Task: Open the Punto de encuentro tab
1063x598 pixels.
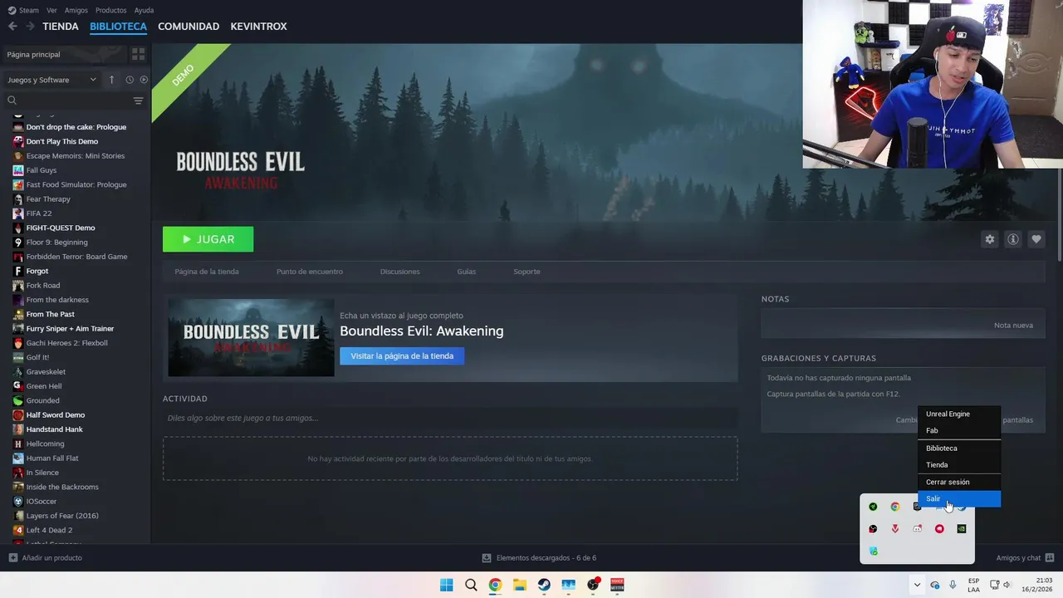Action: 310,272
